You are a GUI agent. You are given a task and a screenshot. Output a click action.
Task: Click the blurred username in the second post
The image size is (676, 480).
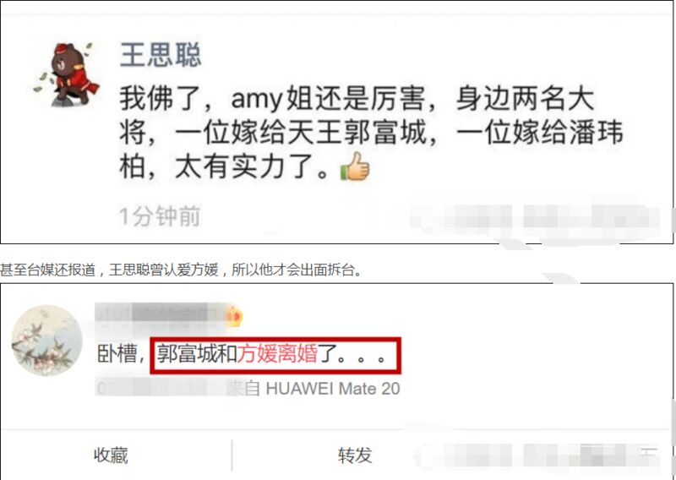pos(160,317)
